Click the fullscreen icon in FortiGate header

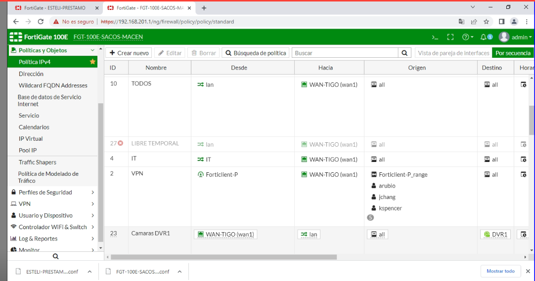[x=450, y=38]
